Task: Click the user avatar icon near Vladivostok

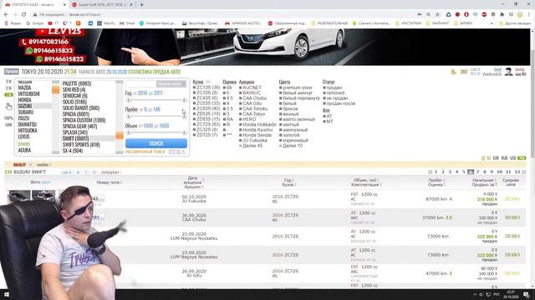Action: pyautogui.click(x=508, y=72)
